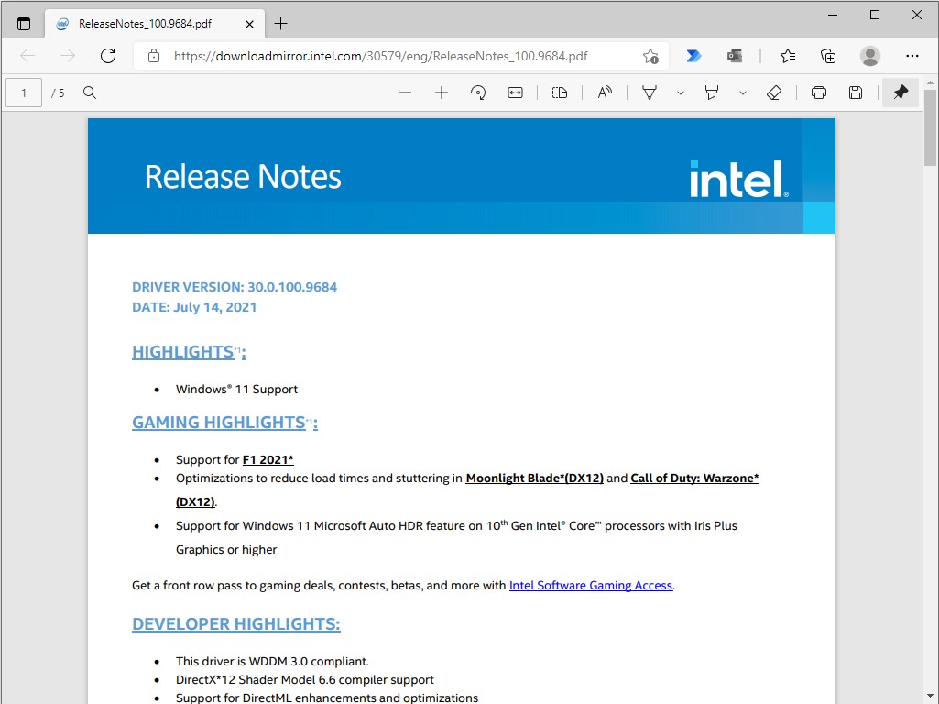939x704 pixels.
Task: Select the ReleaseNotes_100.9684.pdf tab
Action: [x=155, y=24]
